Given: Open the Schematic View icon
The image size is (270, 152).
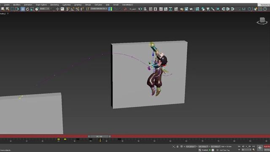Looking at the screenshot, I should [x=170, y=9].
